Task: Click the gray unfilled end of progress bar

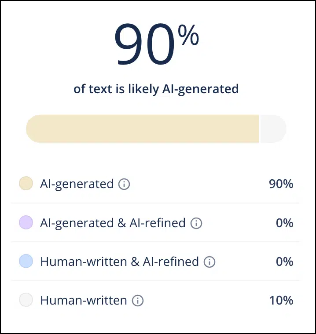Action: coord(273,129)
